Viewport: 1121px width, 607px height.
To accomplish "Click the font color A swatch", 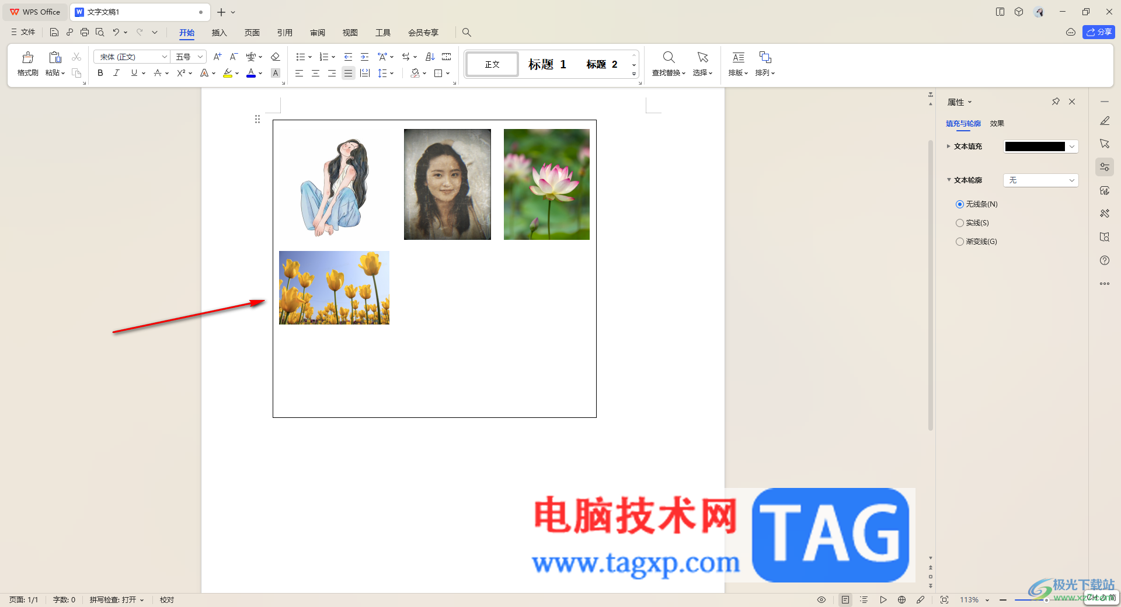I will coord(251,73).
